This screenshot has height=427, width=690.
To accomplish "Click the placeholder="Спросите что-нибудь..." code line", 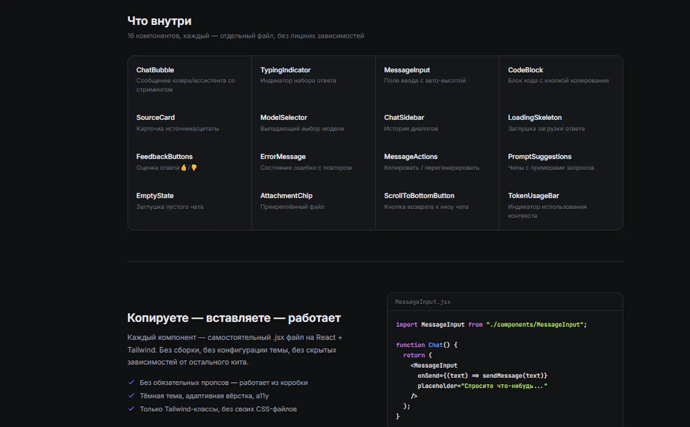I will [x=482, y=386].
